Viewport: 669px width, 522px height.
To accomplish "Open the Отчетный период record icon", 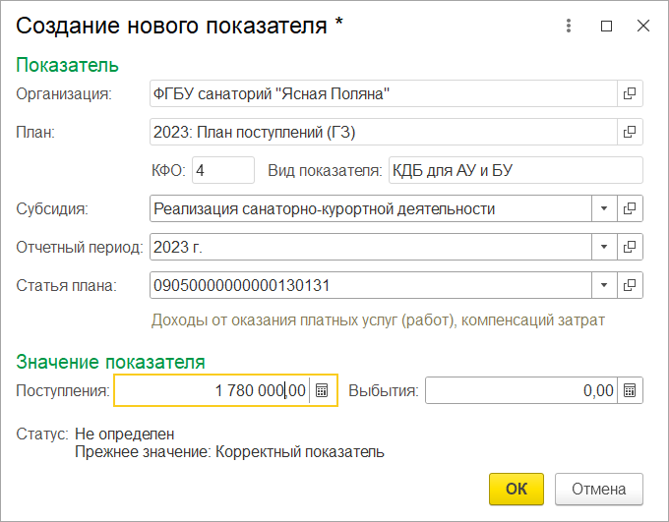I will click(x=630, y=247).
